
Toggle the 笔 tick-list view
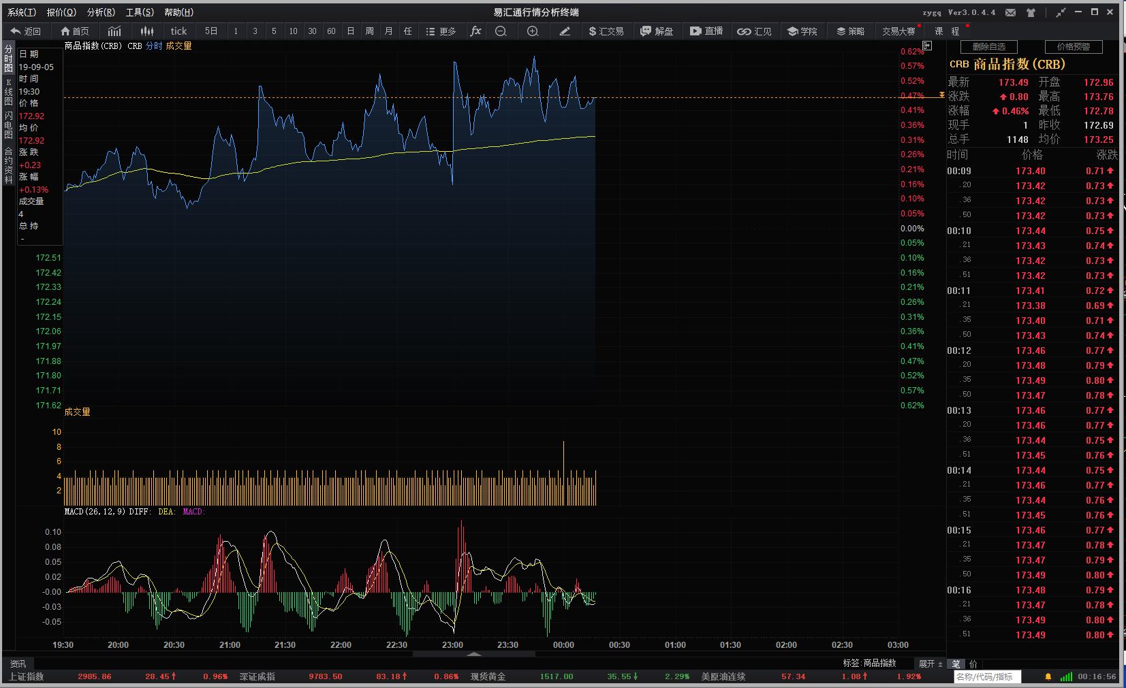(x=956, y=664)
